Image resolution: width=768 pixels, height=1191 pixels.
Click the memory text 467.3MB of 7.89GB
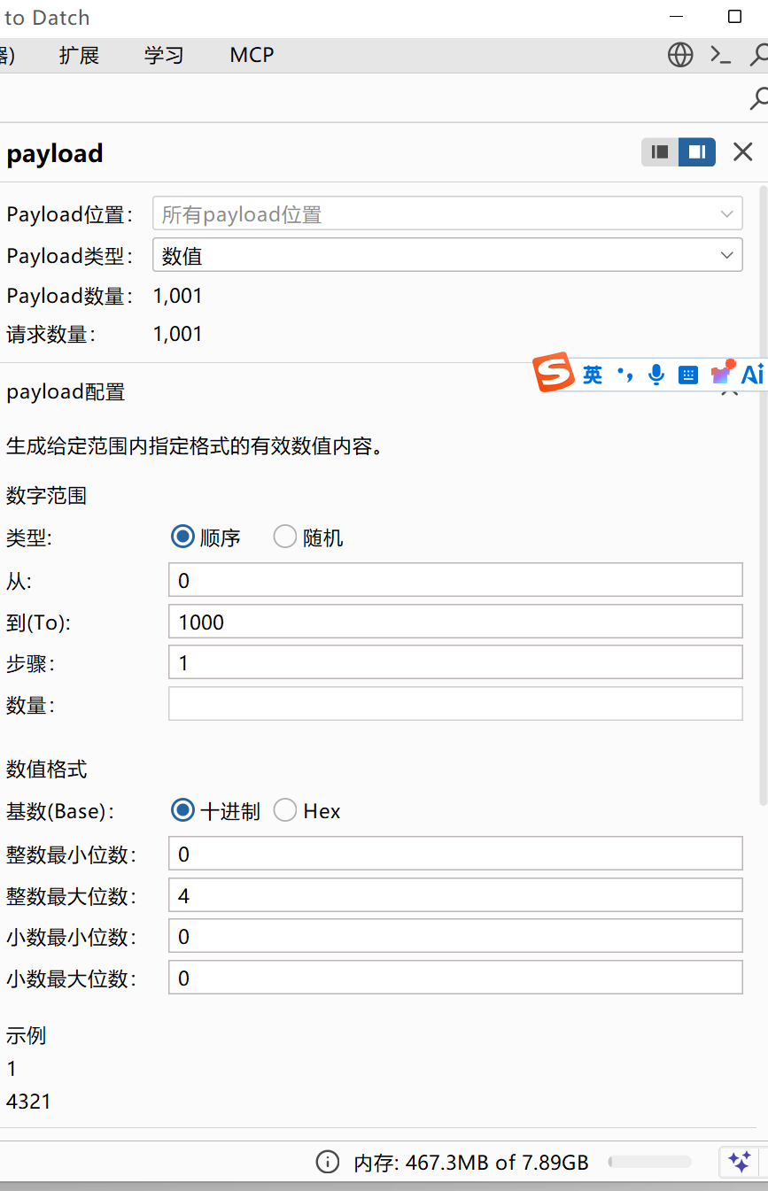pyautogui.click(x=471, y=1163)
